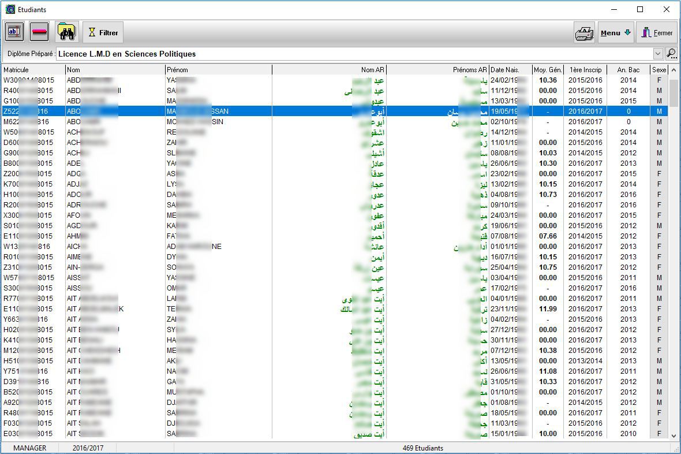Click the Fermer button
The width and height of the screenshot is (681, 454).
[657, 32]
